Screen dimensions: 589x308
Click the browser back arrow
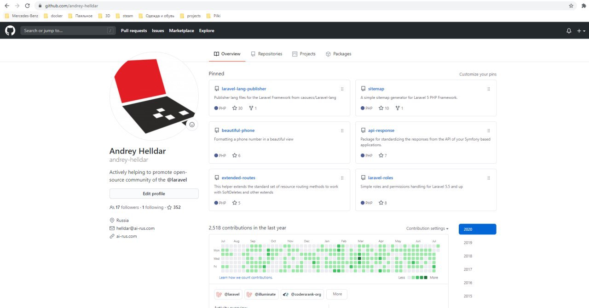coord(7,6)
